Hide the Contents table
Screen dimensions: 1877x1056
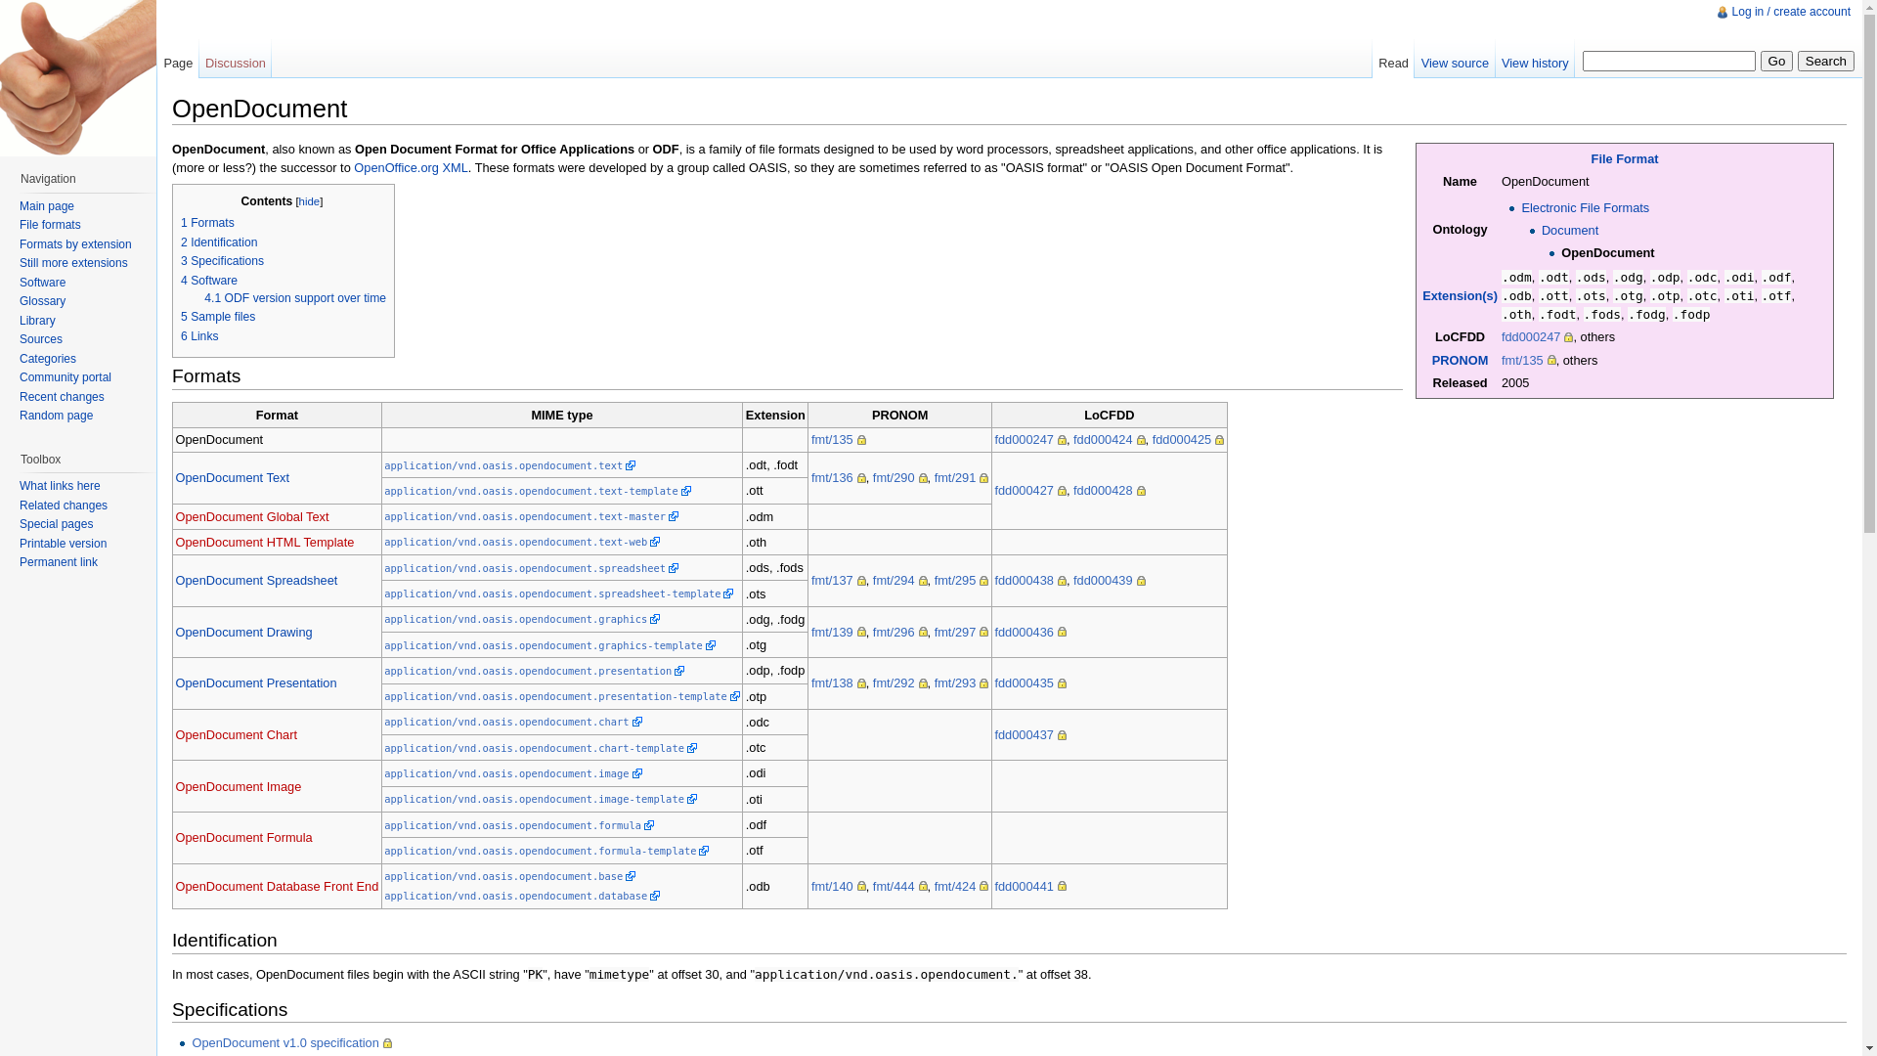[x=309, y=201]
